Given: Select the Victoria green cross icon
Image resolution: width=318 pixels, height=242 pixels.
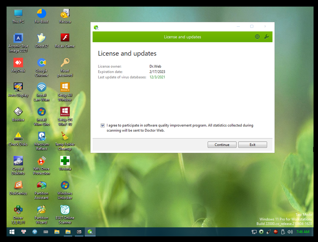Looking at the screenshot, I should [x=65, y=163].
